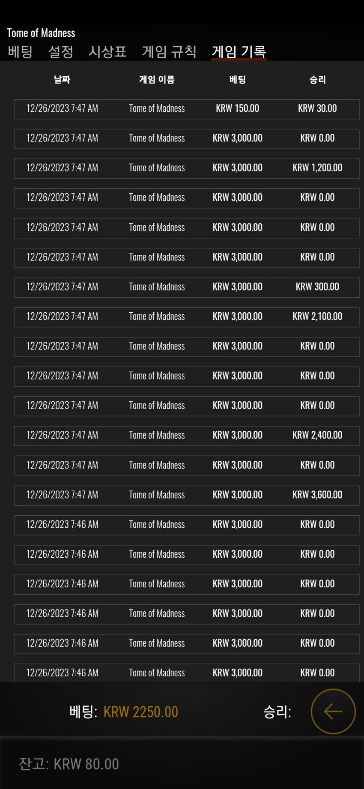
Task: Click the 베팅 column header
Action: [x=238, y=80]
